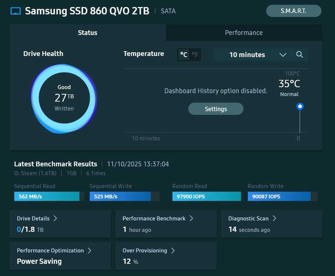335x276 pixels.
Task: Click the chevron next to Performance Benchmark
Action: click(192, 218)
